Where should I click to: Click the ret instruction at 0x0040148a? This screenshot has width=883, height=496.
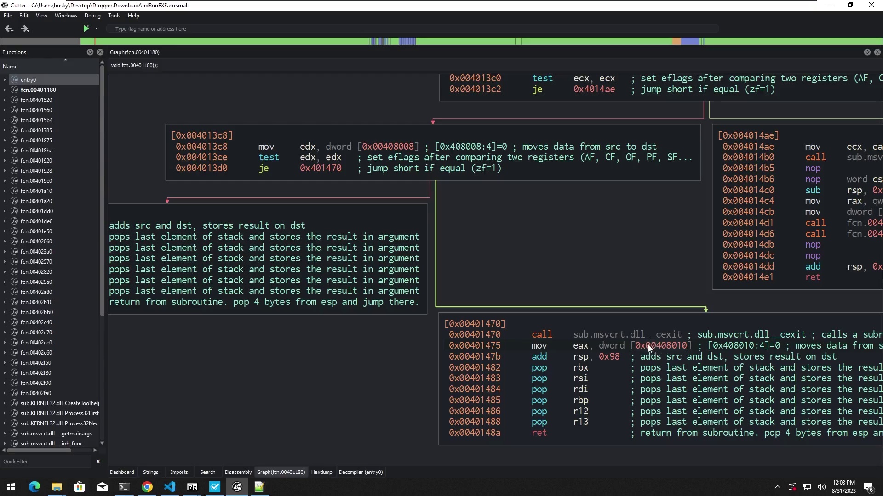539,433
